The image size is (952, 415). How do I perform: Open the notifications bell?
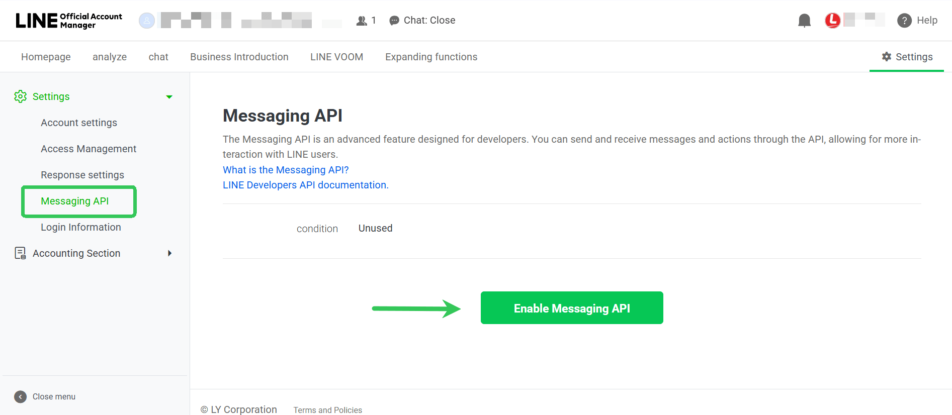click(x=805, y=21)
